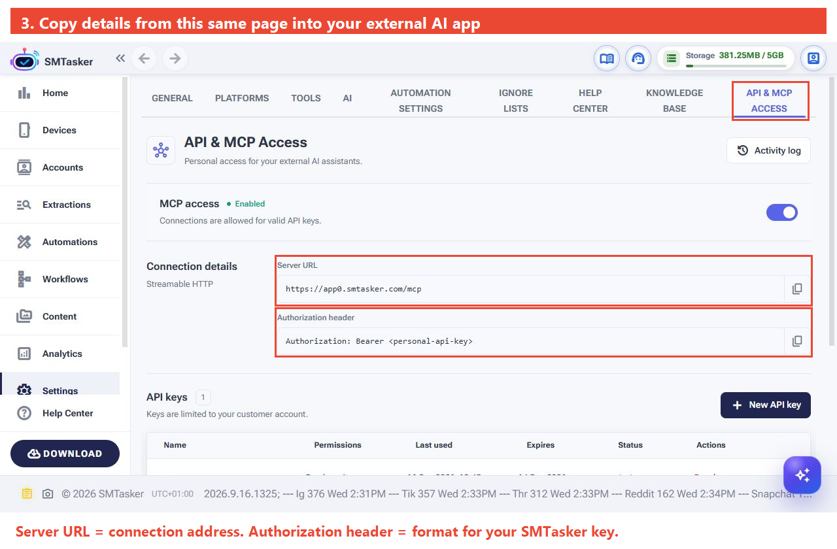837x549 pixels.
Task: Click the Analytics sidebar icon
Action: pos(24,354)
